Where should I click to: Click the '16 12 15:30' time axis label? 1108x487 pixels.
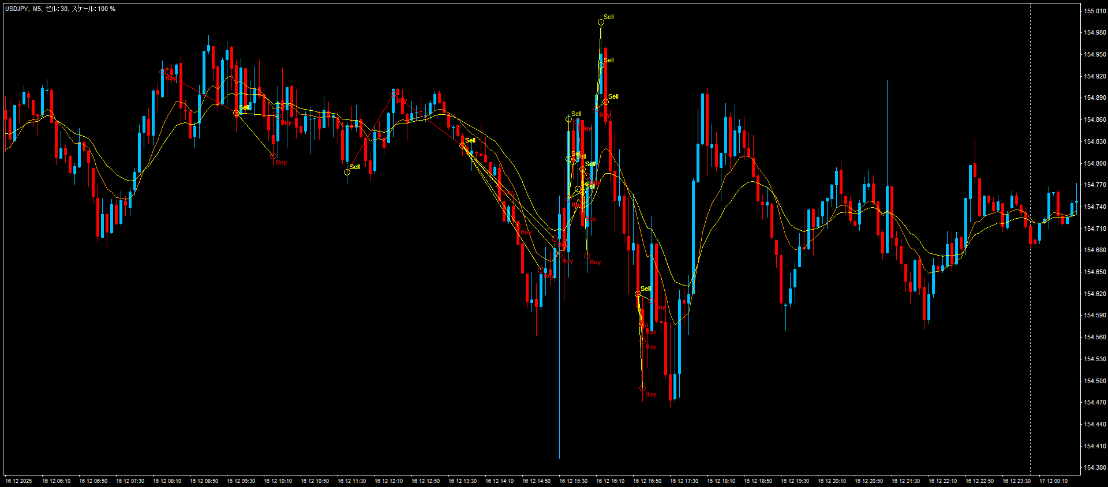pyautogui.click(x=573, y=481)
